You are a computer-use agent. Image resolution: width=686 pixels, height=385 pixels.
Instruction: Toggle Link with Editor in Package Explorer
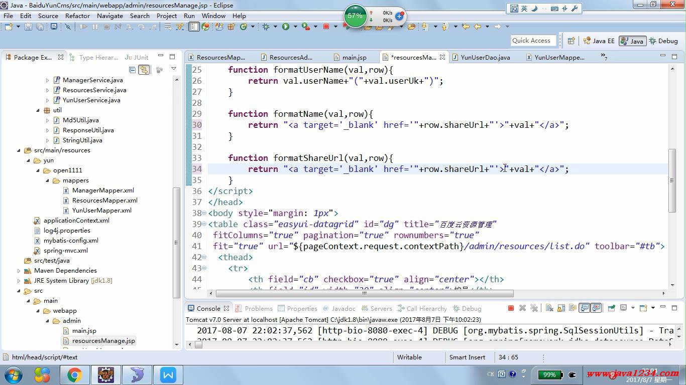pos(144,70)
